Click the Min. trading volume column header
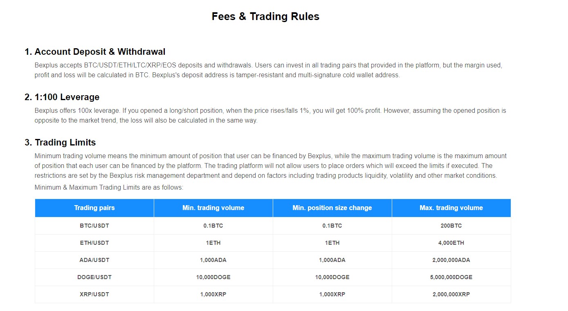 pos(213,208)
